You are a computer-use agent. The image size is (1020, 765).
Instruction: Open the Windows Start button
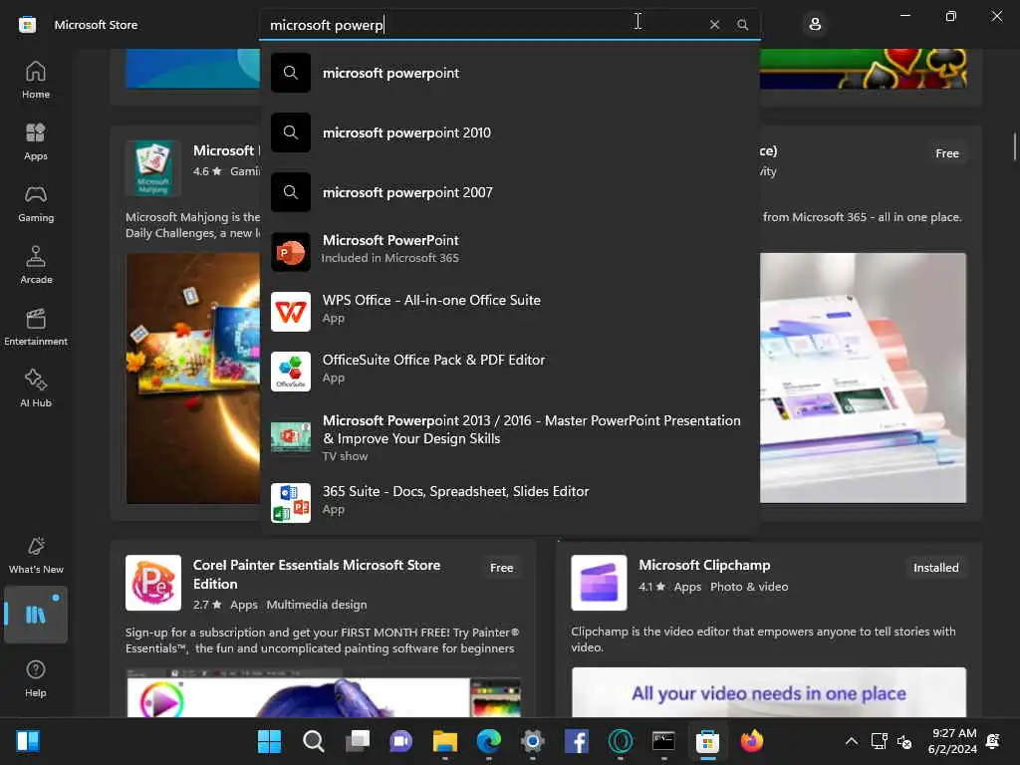click(269, 741)
